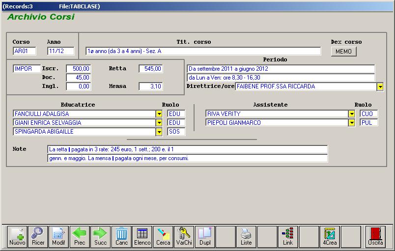Click the IMPOR field
The width and height of the screenshot is (395, 251).
27,69
